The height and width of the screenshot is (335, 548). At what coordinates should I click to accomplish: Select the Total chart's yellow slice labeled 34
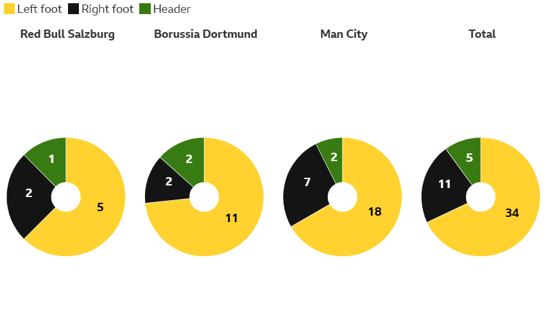click(511, 213)
